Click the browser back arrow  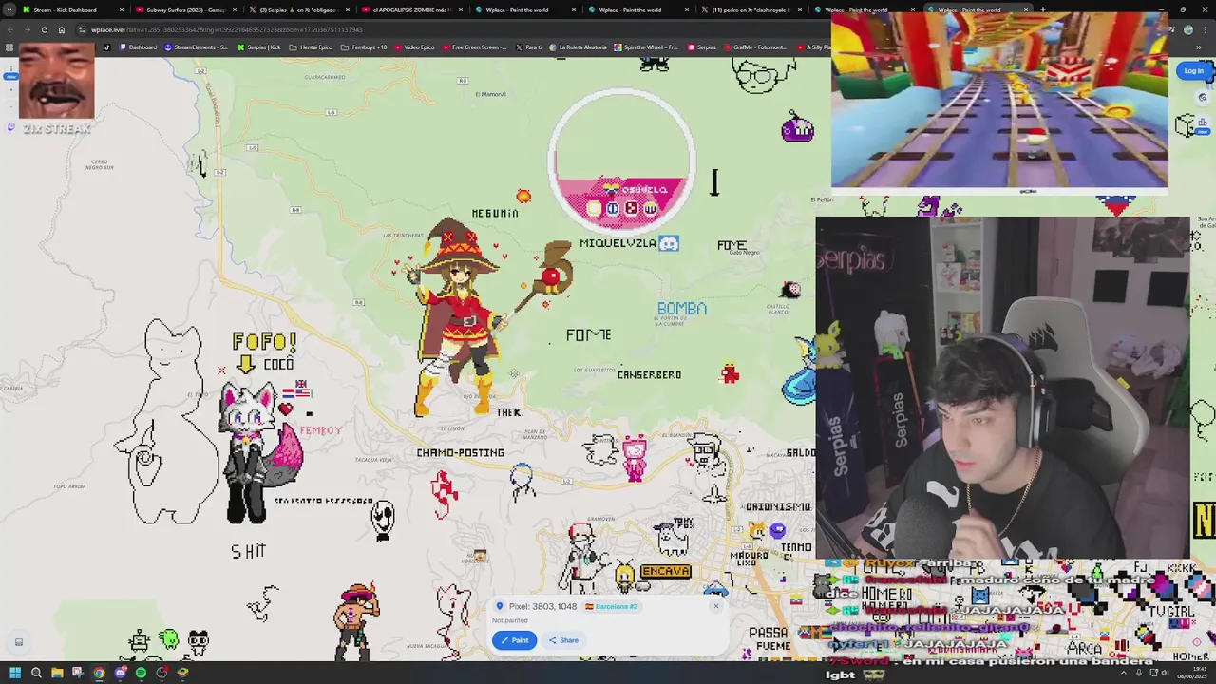[9, 29]
